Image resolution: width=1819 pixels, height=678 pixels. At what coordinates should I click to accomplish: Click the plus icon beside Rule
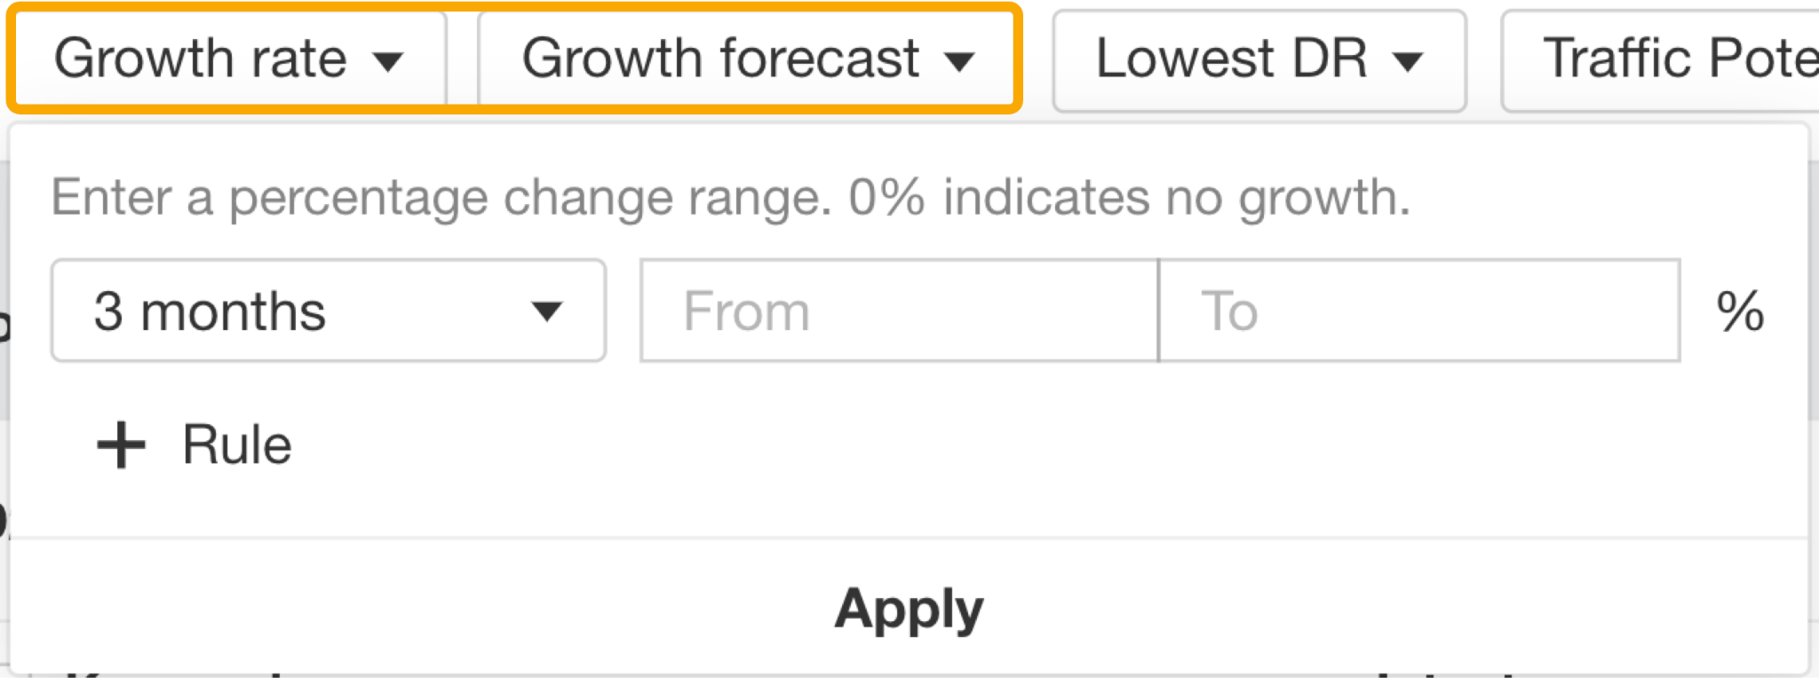click(x=121, y=445)
